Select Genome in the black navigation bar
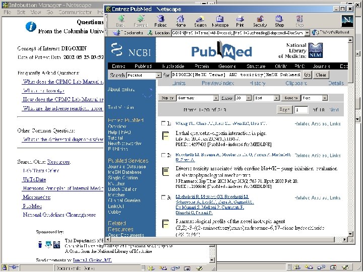Image resolution: width=363 pixels, height=272 pixels. click(x=227, y=66)
